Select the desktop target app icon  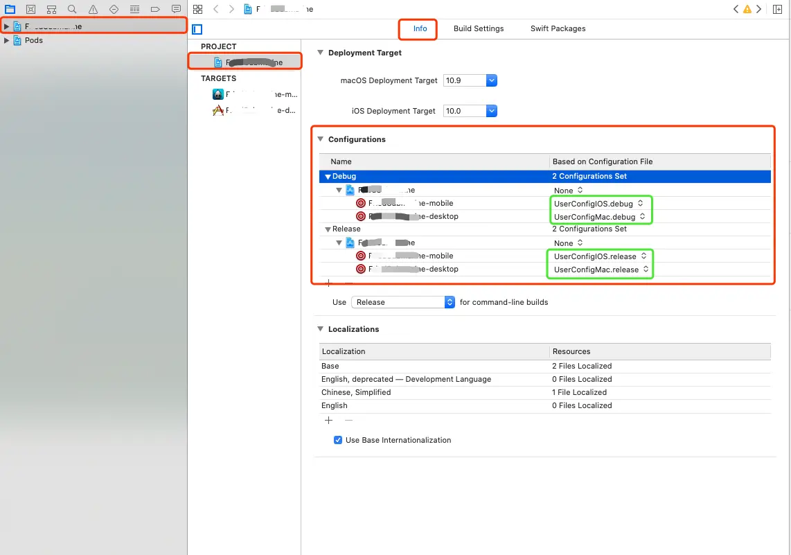pos(218,110)
